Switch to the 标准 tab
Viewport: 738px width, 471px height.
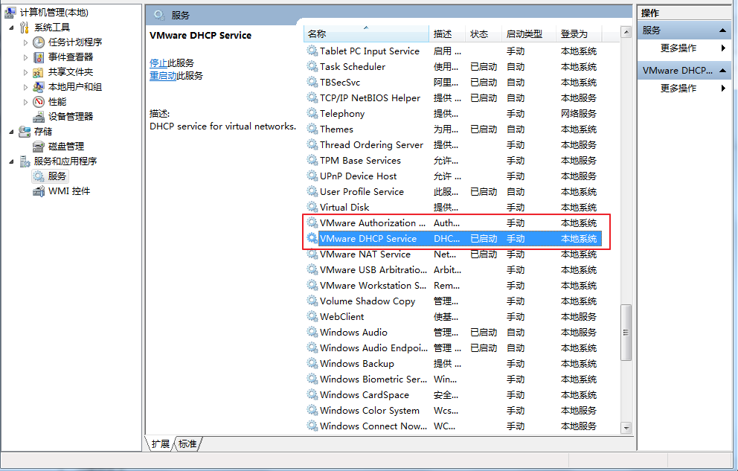tap(187, 443)
